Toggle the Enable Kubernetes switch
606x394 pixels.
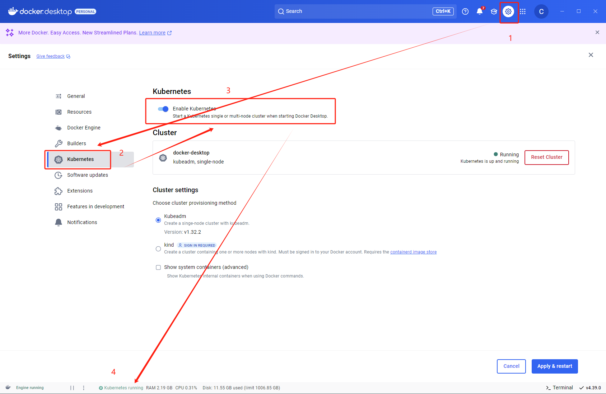(163, 109)
